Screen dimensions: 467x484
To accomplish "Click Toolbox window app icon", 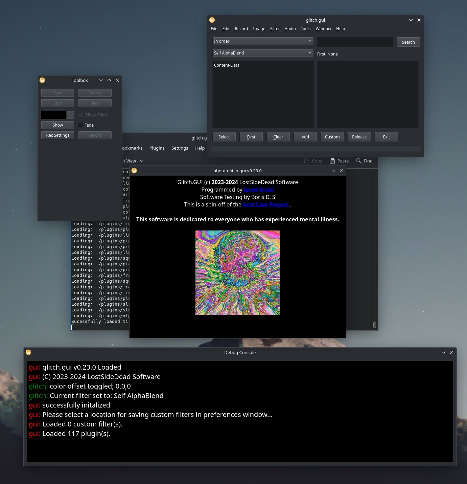I will pos(42,80).
